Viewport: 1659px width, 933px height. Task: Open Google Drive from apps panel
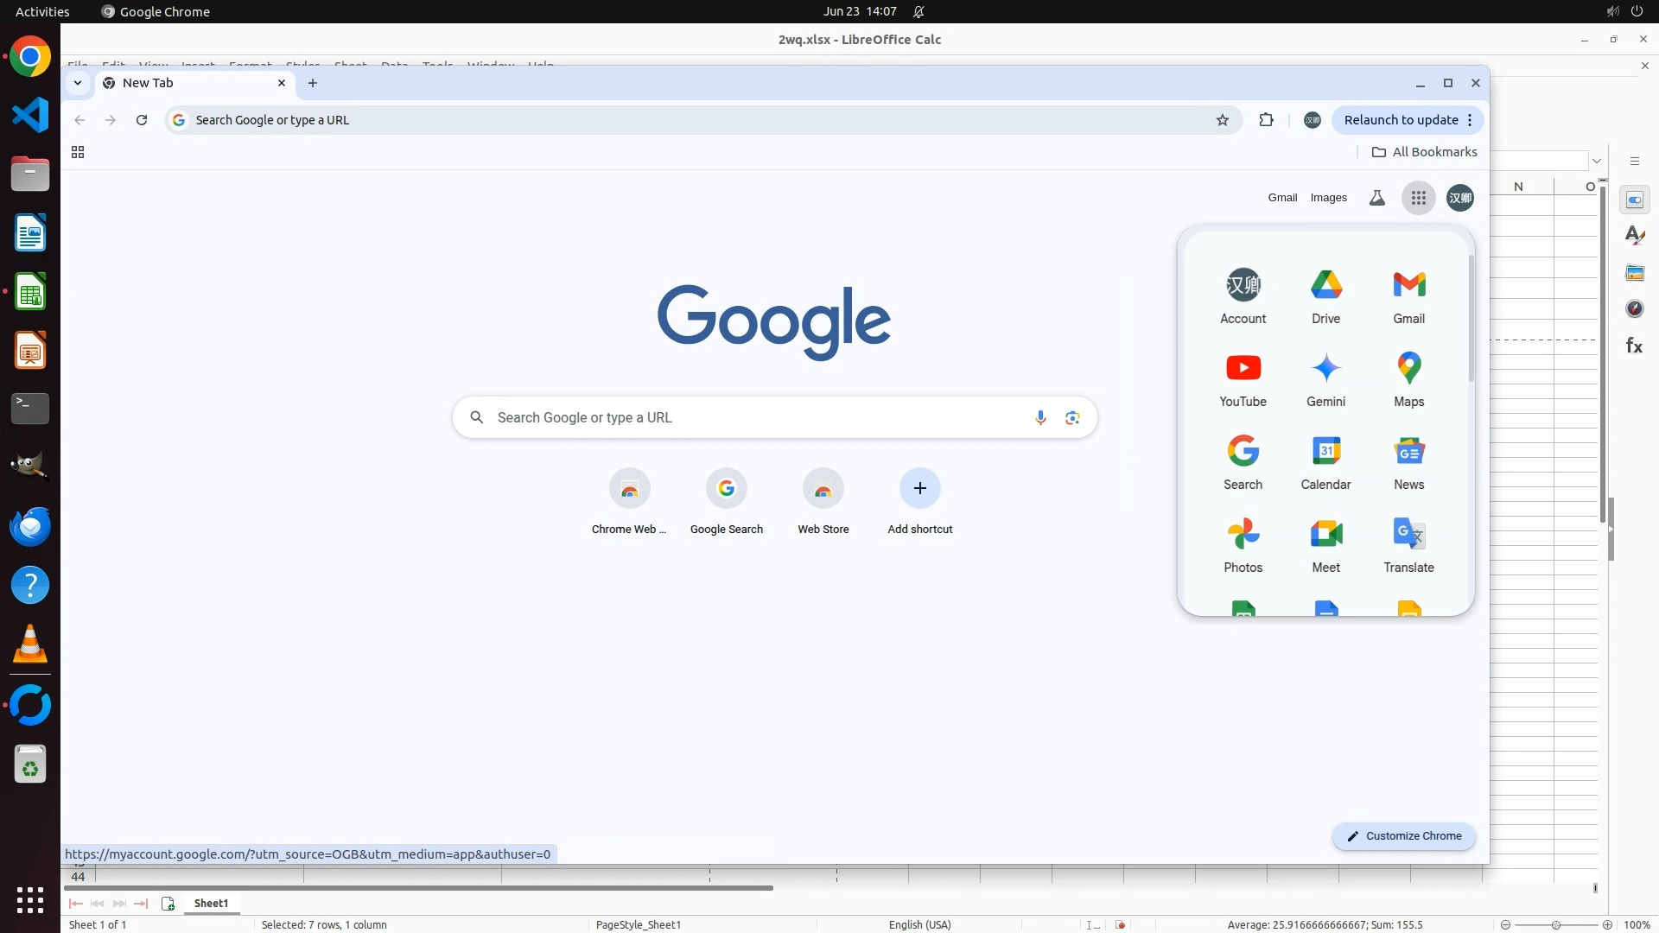[1325, 295]
